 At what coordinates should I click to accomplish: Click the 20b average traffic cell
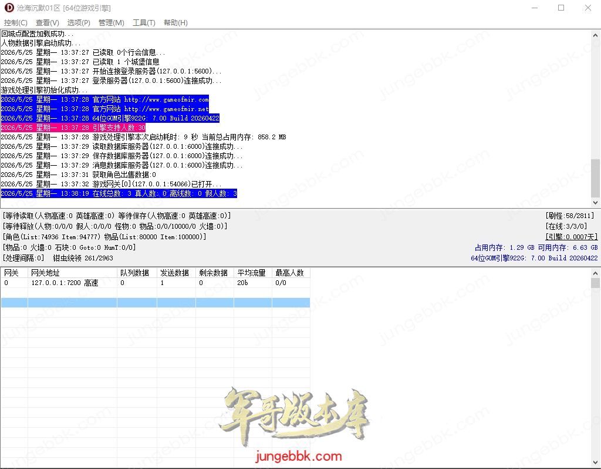253,283
